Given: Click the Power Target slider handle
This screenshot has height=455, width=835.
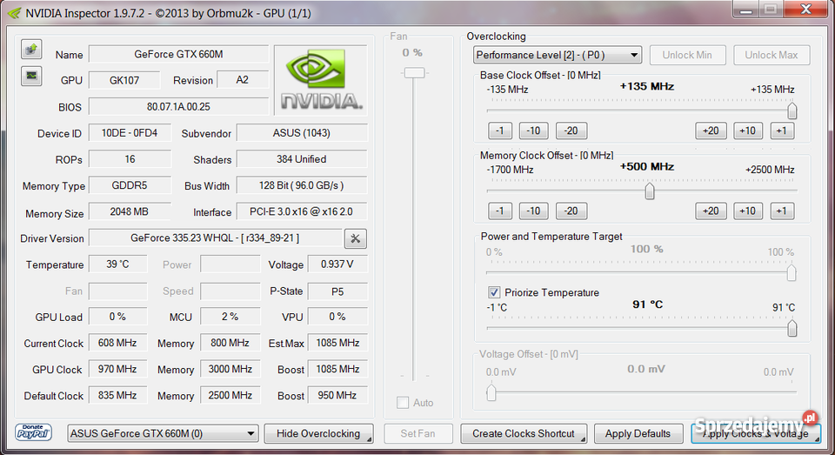Looking at the screenshot, I should (x=792, y=273).
